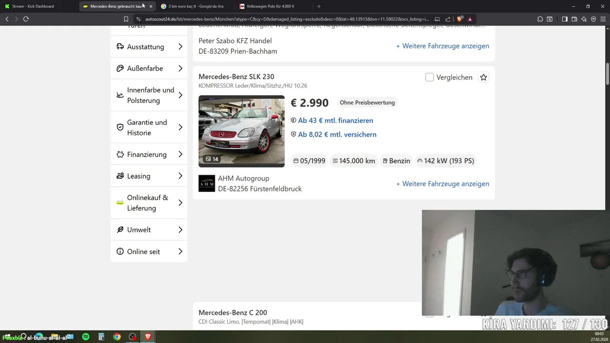The image size is (610, 343).
Task: Click the browser back arrow
Action: click(x=7, y=19)
